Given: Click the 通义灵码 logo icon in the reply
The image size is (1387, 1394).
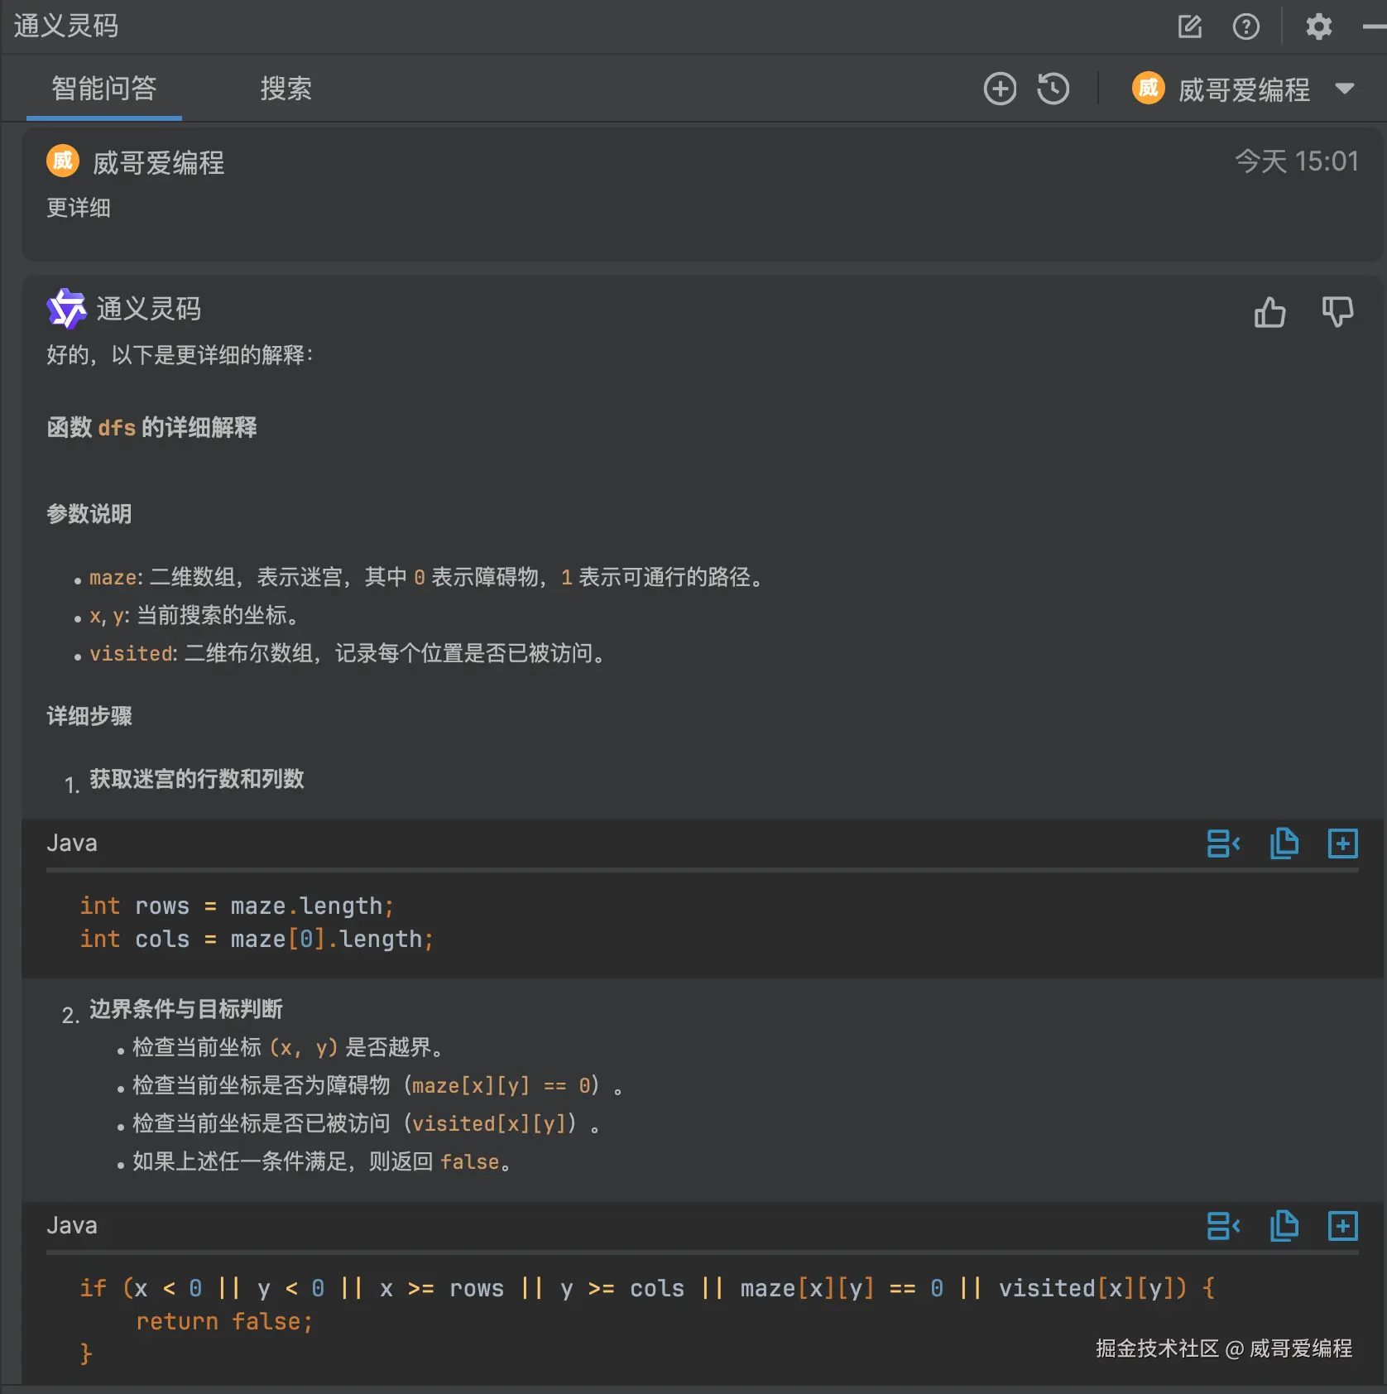Looking at the screenshot, I should [66, 309].
